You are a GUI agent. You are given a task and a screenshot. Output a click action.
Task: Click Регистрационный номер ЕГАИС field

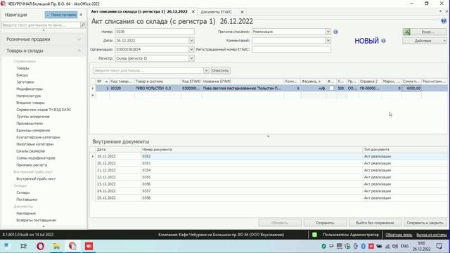291,49
